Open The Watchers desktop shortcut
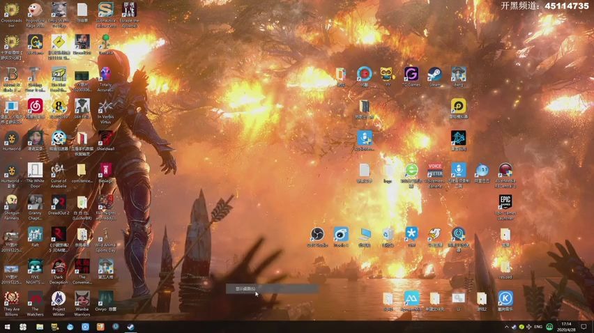The image size is (594, 333). click(x=35, y=304)
